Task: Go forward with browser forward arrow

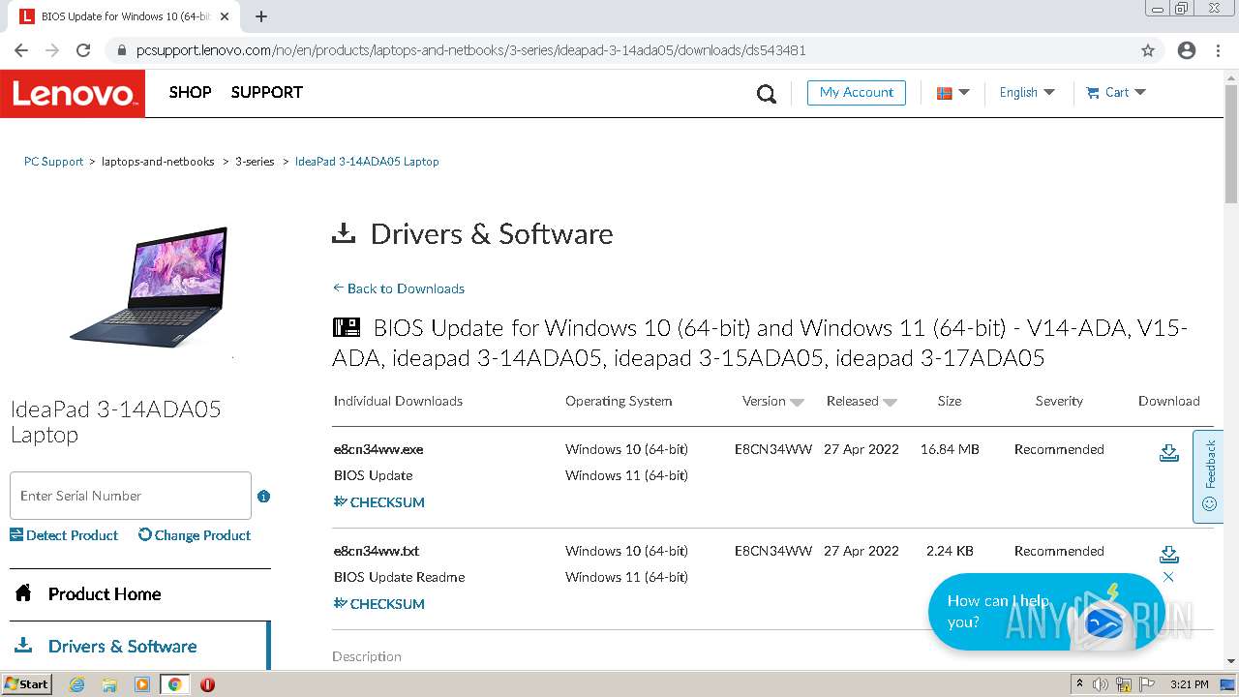Action: coord(52,50)
